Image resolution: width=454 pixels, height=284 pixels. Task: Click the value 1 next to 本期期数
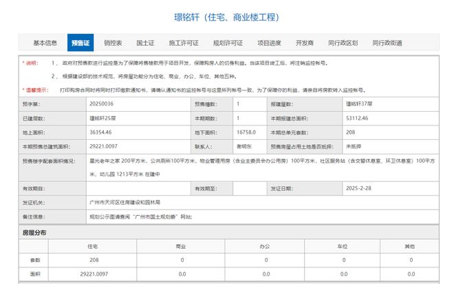point(238,119)
